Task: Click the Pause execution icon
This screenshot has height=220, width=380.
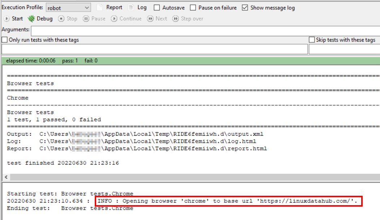Action: [86, 19]
